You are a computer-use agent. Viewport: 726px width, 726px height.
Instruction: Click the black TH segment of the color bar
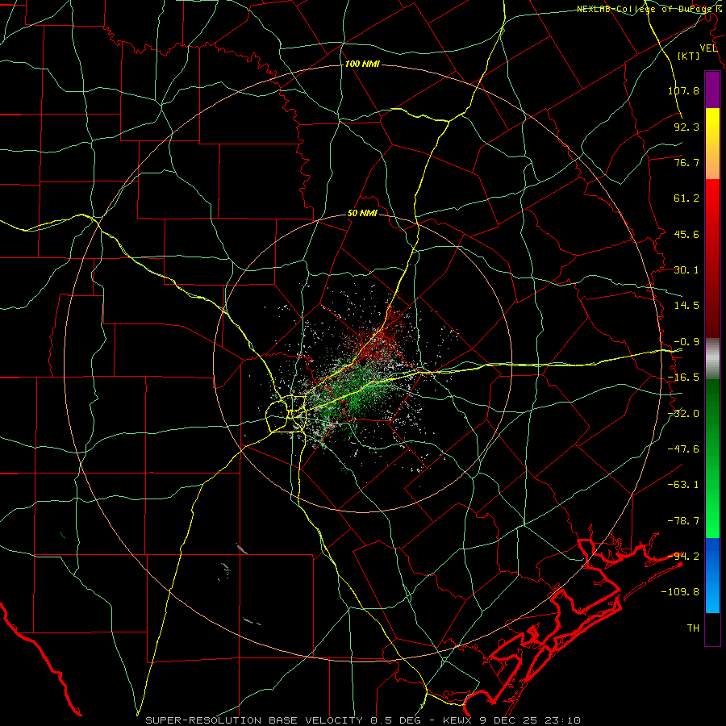tap(712, 629)
